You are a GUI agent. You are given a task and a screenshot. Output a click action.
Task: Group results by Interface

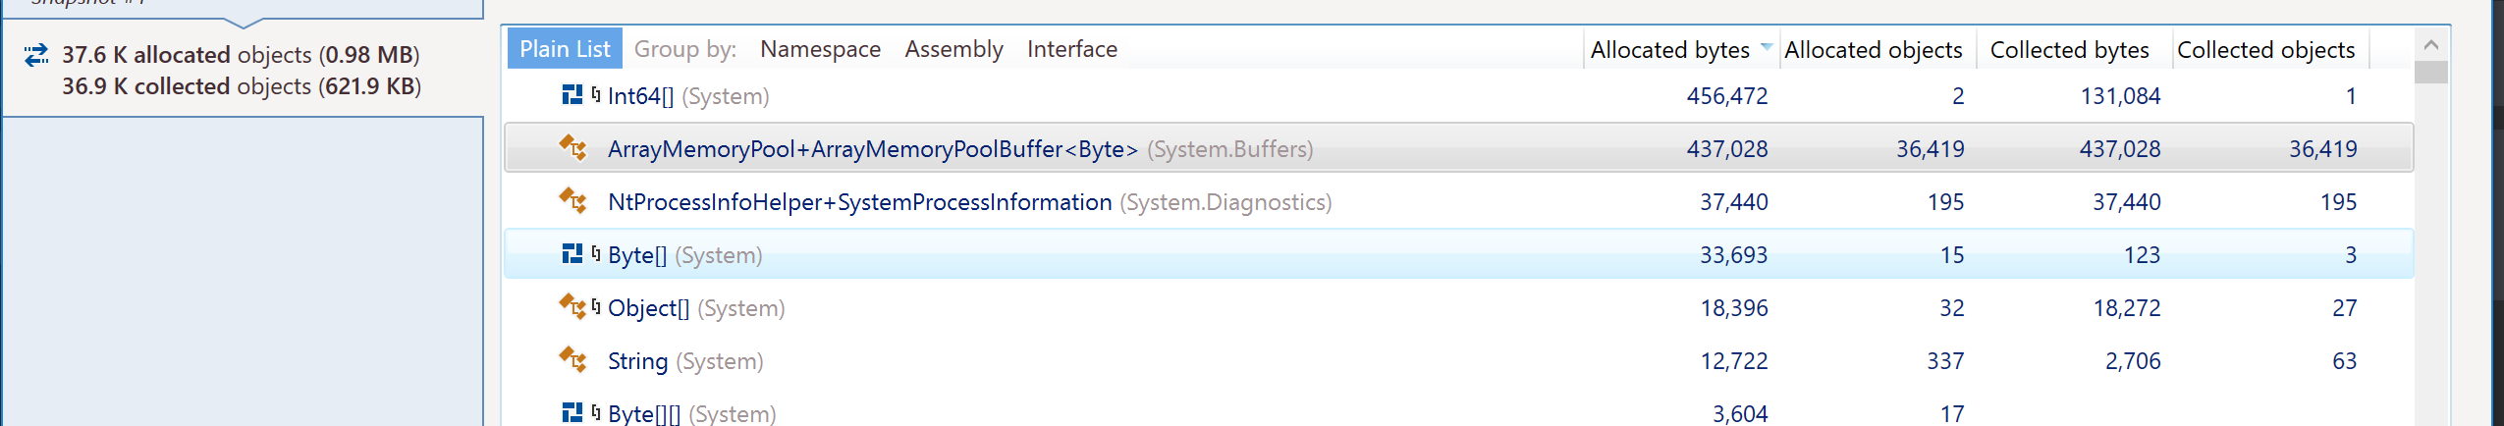[x=1071, y=49]
